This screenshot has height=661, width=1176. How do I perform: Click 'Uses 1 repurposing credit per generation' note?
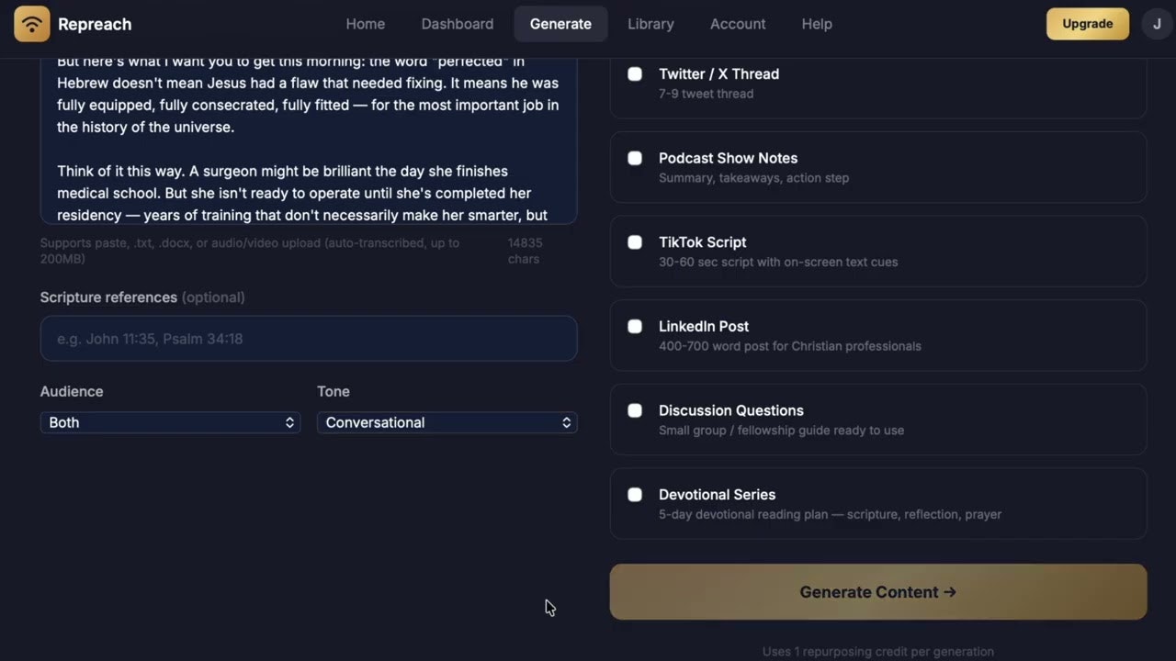pyautogui.click(x=878, y=652)
